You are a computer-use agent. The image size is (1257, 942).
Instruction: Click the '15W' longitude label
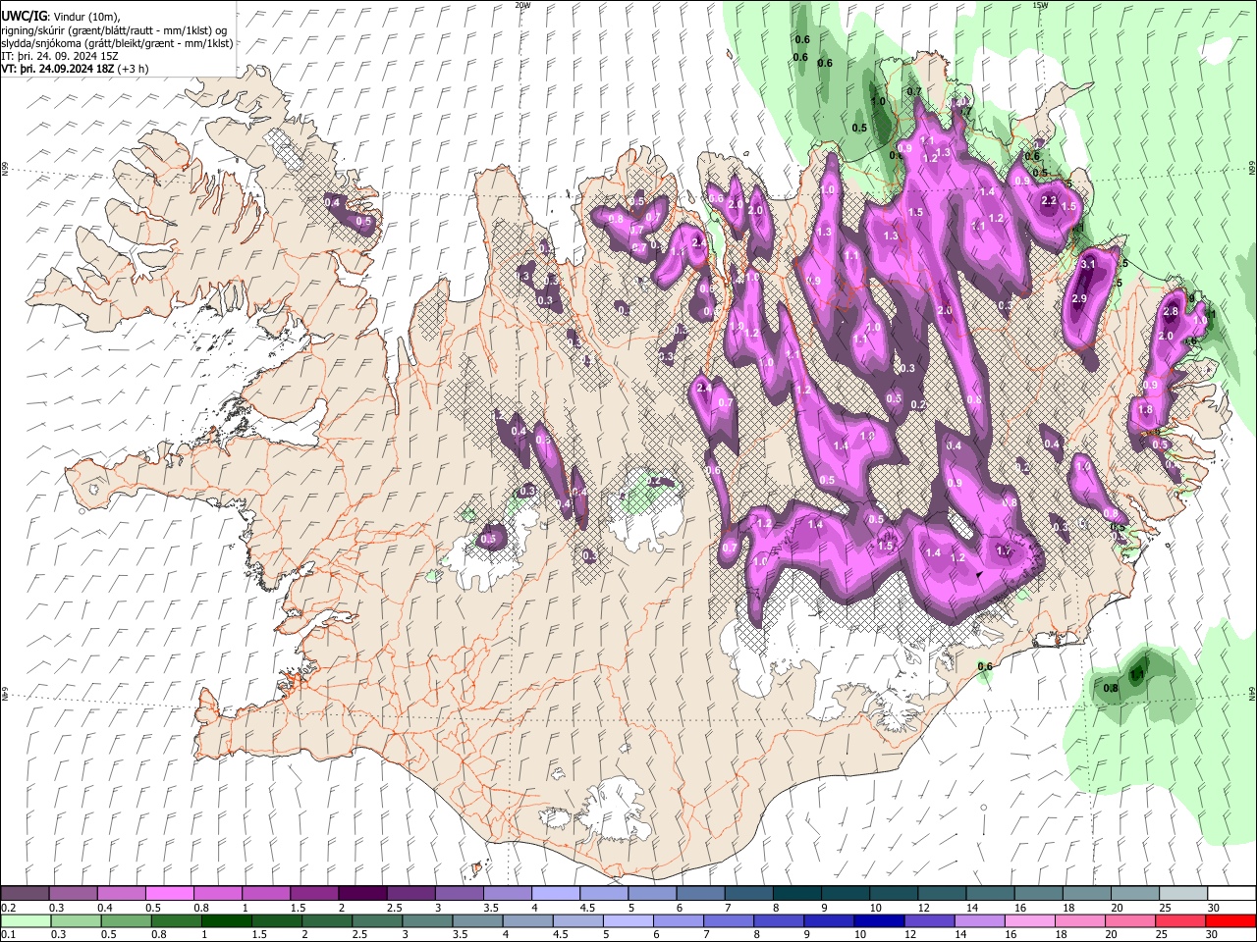[x=1040, y=5]
